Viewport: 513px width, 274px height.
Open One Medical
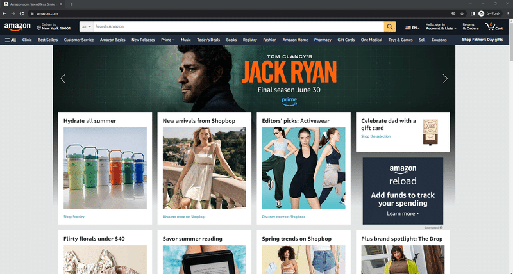click(x=371, y=40)
